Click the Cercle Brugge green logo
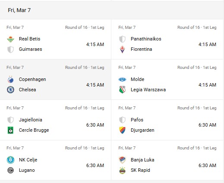Viewport: 224px width, 183px height. coord(10,130)
